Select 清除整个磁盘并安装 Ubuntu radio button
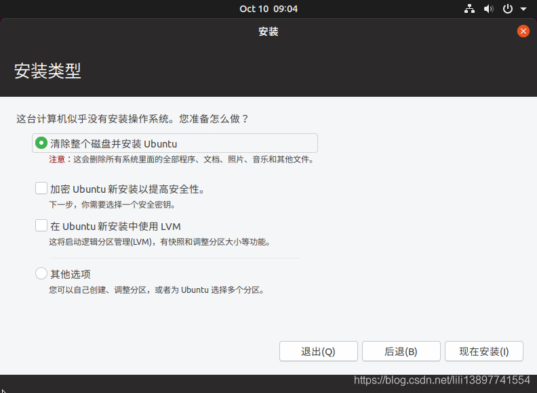This screenshot has width=537, height=393. [x=41, y=143]
